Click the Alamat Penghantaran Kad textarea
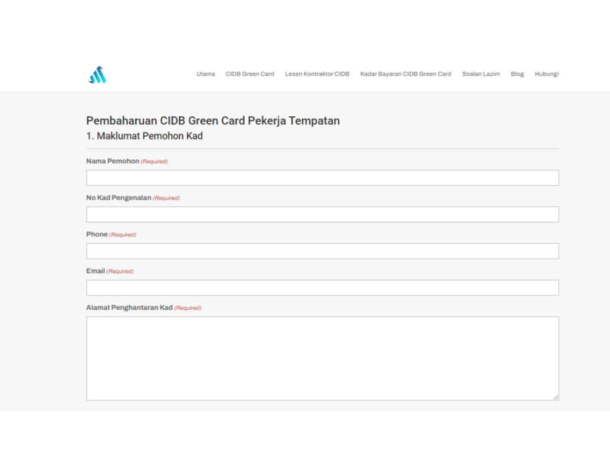610x457 pixels. pyautogui.click(x=322, y=358)
